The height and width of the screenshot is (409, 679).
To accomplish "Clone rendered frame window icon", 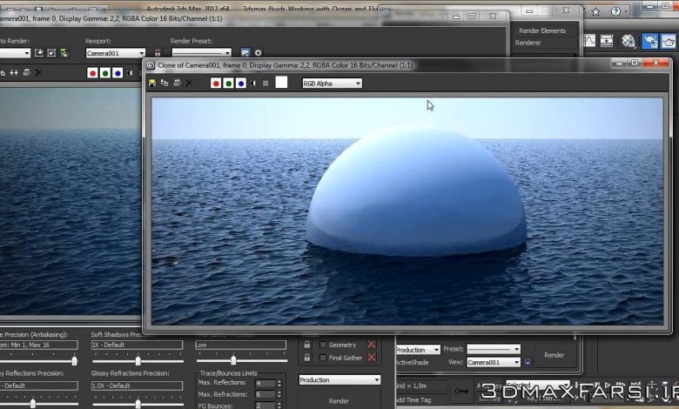I will coord(14,73).
